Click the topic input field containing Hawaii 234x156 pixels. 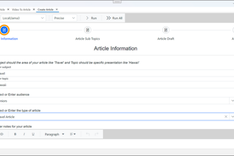117,85
